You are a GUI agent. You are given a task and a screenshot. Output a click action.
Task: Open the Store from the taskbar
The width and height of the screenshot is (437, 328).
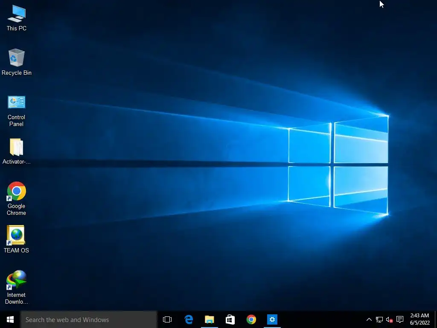[230, 319]
